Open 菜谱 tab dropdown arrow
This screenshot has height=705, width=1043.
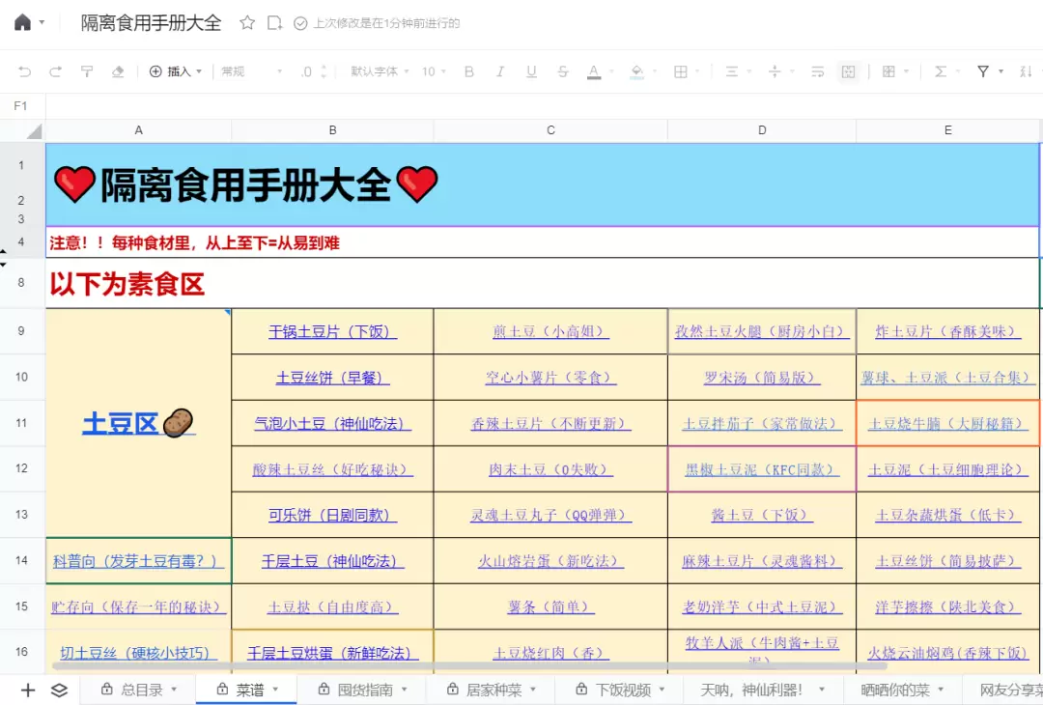coord(275,690)
